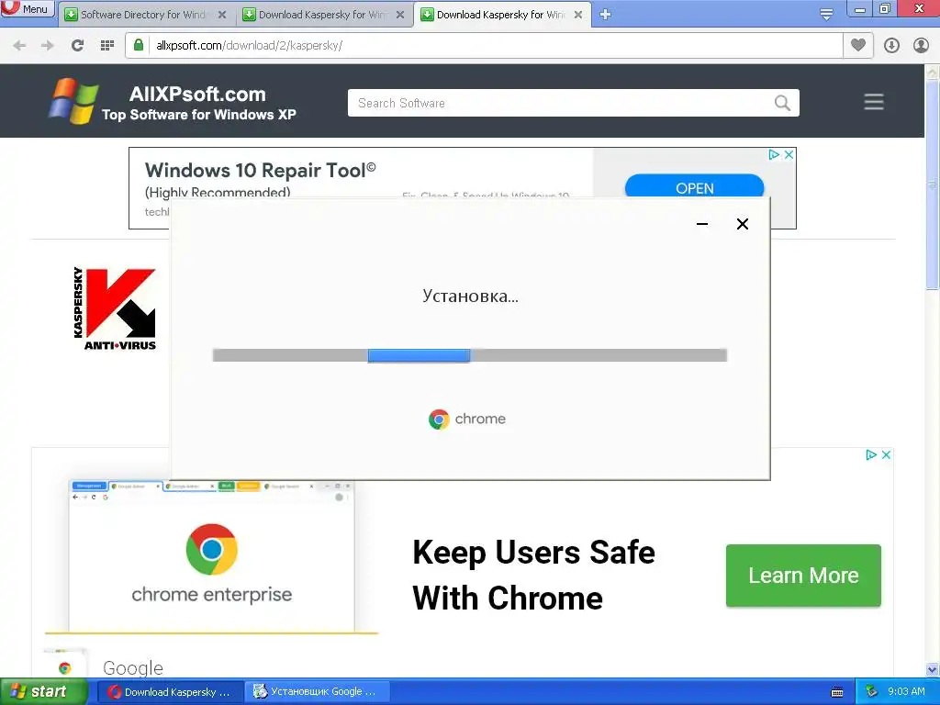Click Windows 10 Repair Tool ad title
This screenshot has height=705, width=940.
261,170
